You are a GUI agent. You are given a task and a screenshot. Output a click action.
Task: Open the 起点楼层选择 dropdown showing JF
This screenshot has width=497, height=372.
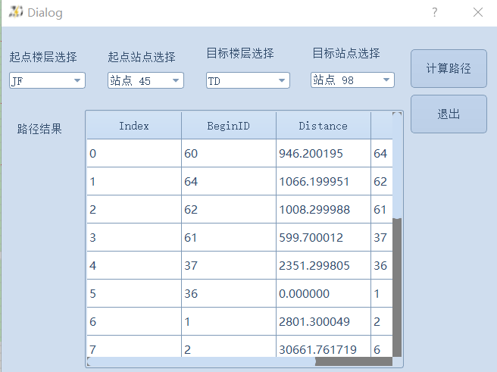pos(47,80)
